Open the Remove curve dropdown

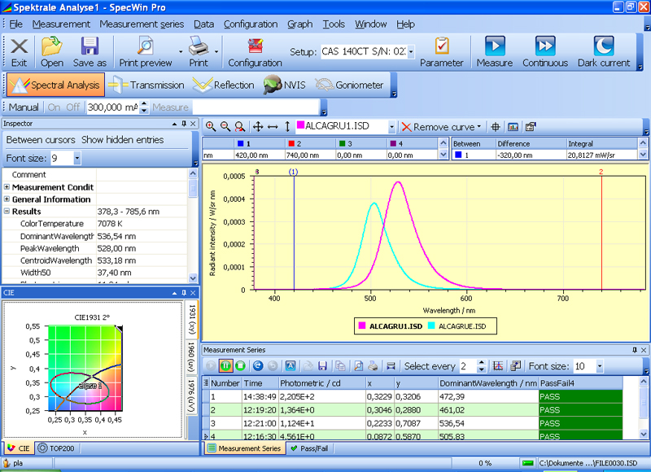click(479, 127)
